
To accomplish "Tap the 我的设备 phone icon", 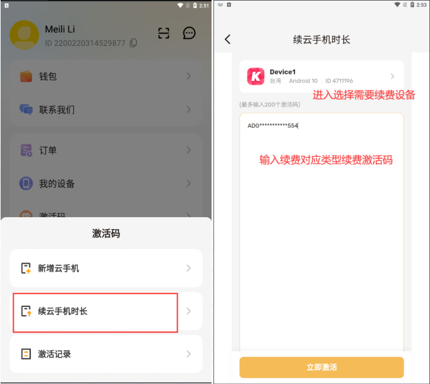I will [x=26, y=183].
